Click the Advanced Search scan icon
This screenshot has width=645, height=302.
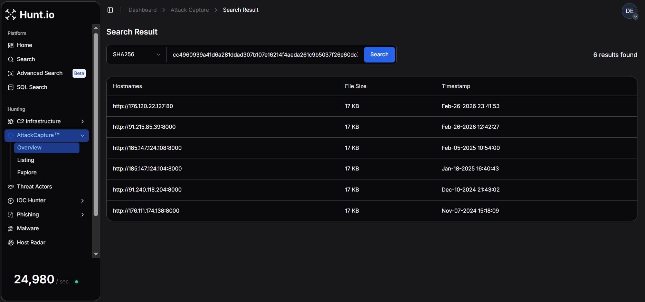tap(11, 73)
